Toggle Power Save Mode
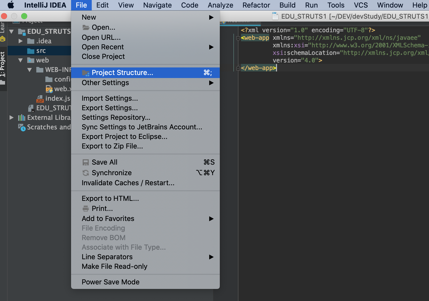Image resolution: width=429 pixels, height=301 pixels. click(x=145, y=282)
